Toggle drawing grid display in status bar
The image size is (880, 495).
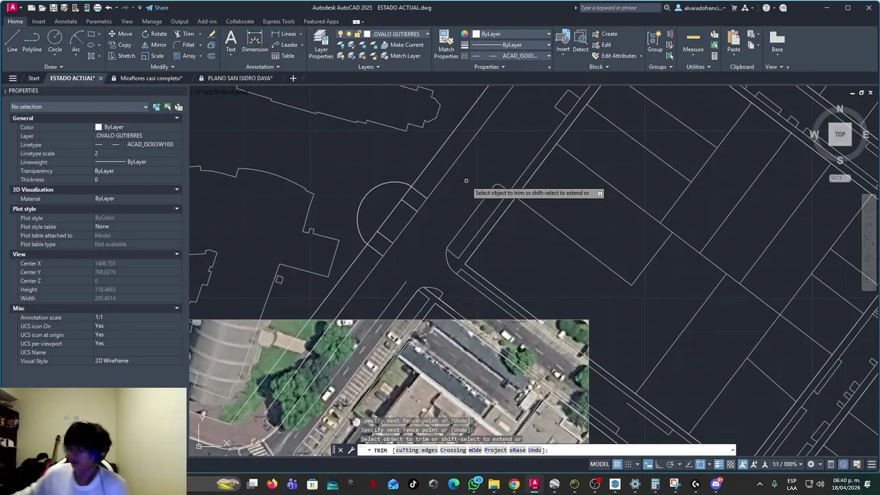click(617, 464)
